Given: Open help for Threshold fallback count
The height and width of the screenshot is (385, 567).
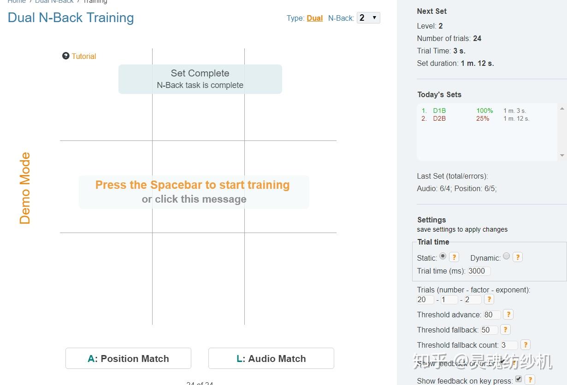Looking at the screenshot, I should click(525, 345).
